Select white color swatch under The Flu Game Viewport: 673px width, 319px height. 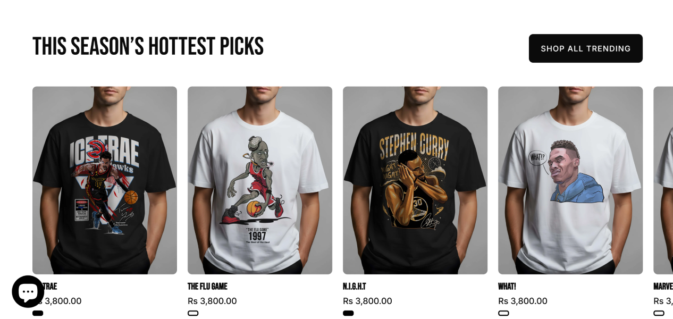click(x=193, y=313)
